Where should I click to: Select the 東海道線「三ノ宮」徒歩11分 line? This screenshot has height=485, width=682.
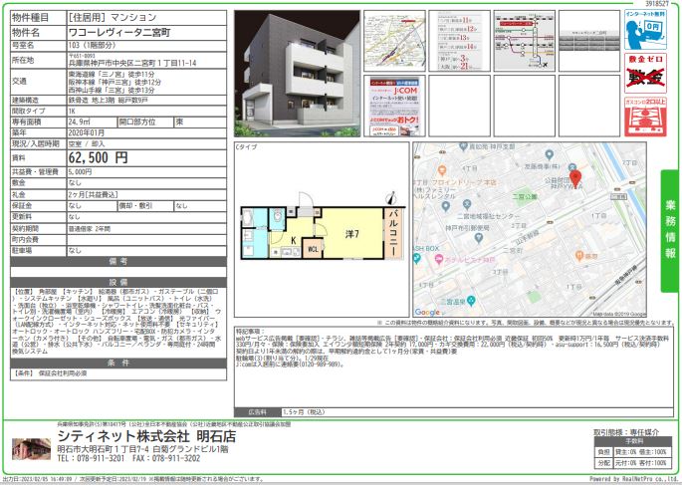111,75
